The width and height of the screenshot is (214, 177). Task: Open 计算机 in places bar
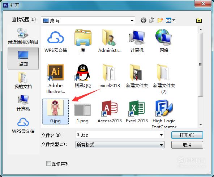pos(23,103)
